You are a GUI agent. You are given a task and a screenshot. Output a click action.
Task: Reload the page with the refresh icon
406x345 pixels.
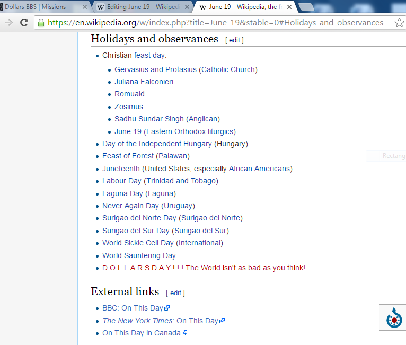click(x=24, y=22)
